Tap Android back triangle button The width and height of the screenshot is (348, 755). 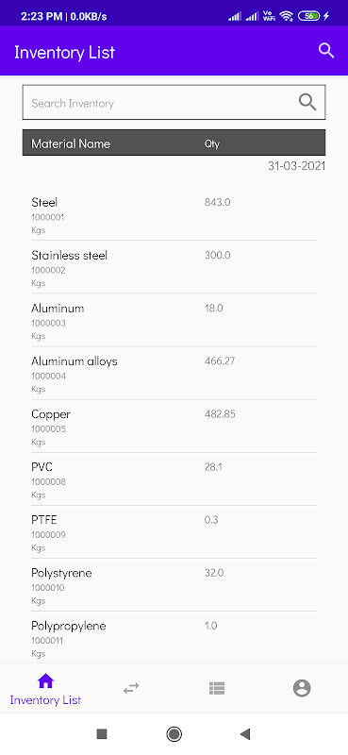click(245, 734)
